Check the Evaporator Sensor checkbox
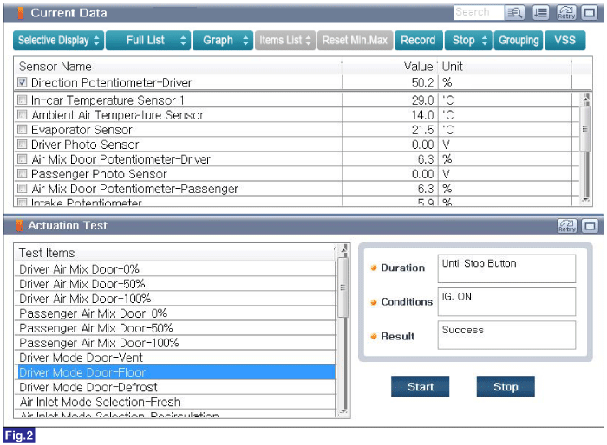Screen dimensions: 607x445 point(22,129)
